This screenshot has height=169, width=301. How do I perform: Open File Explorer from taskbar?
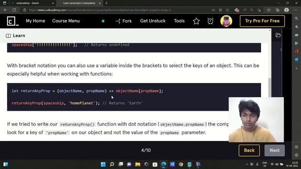click(138, 164)
